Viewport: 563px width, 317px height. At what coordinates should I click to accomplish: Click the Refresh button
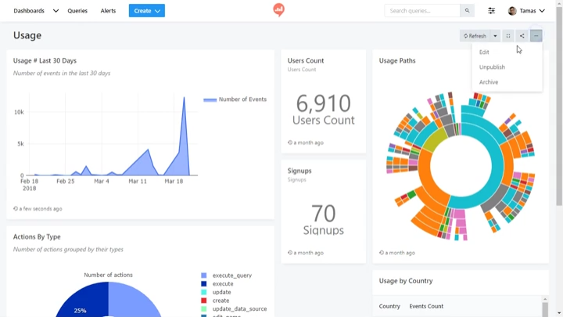[x=475, y=36]
